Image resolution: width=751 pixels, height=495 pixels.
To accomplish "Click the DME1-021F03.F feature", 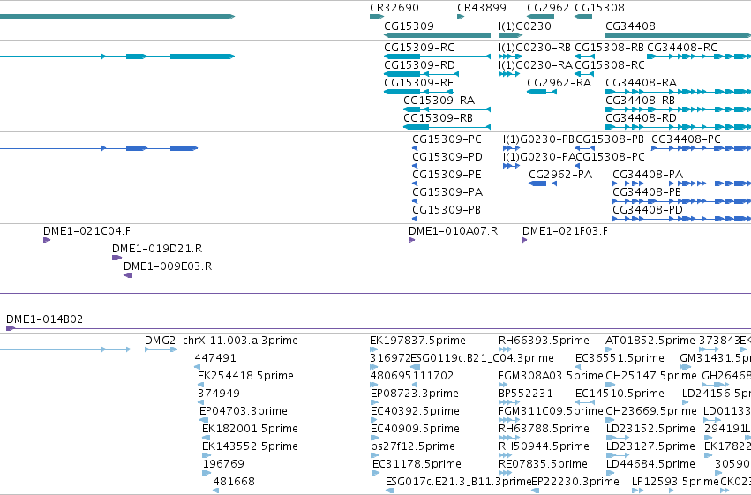I will (x=524, y=240).
